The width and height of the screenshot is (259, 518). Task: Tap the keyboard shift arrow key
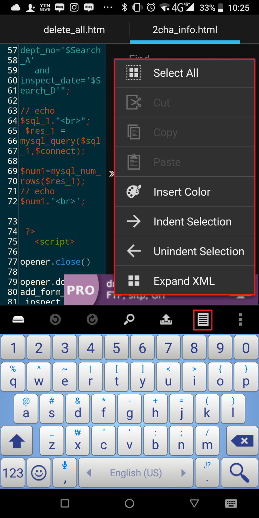click(x=17, y=441)
